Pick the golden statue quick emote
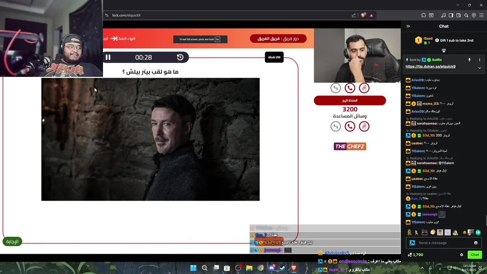Screen dimensions: 487x274 click(409, 233)
